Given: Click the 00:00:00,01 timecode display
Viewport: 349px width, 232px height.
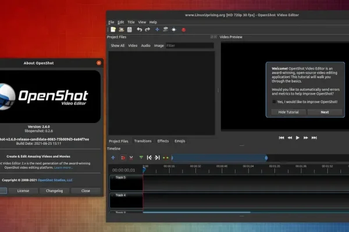Looking at the screenshot, I should (x=123, y=170).
